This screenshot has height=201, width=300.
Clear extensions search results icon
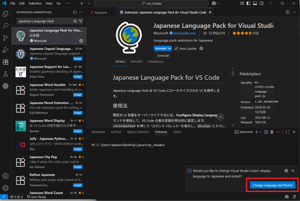pos(75,21)
